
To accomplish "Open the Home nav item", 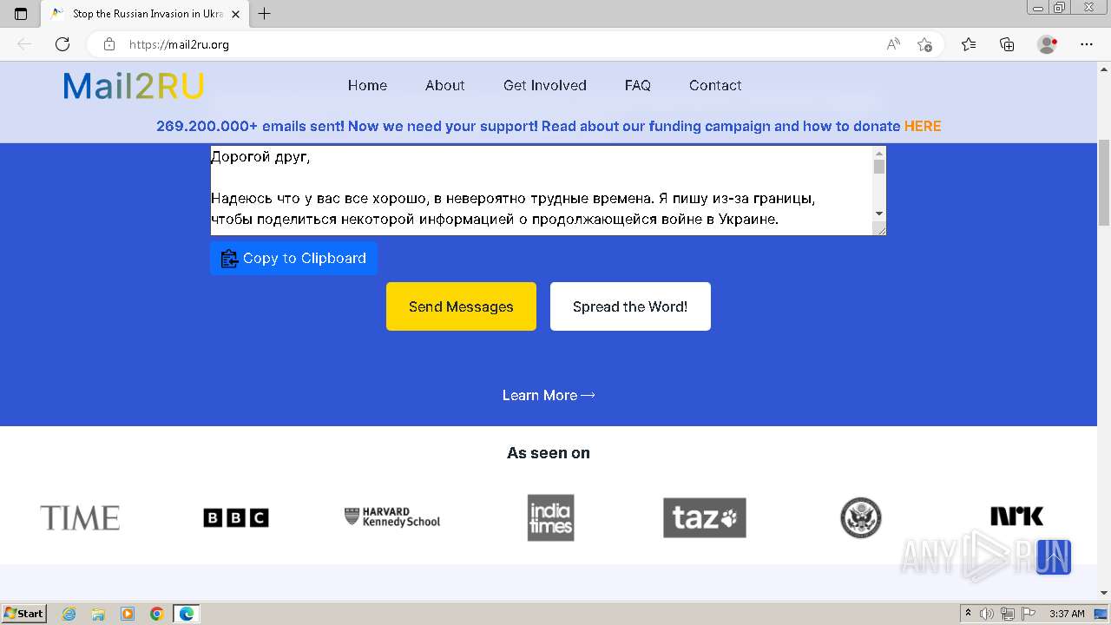I will 367,85.
